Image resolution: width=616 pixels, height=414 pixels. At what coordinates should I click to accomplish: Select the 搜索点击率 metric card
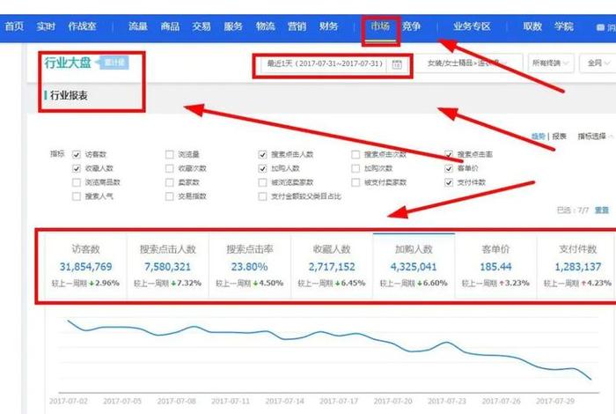249,266
